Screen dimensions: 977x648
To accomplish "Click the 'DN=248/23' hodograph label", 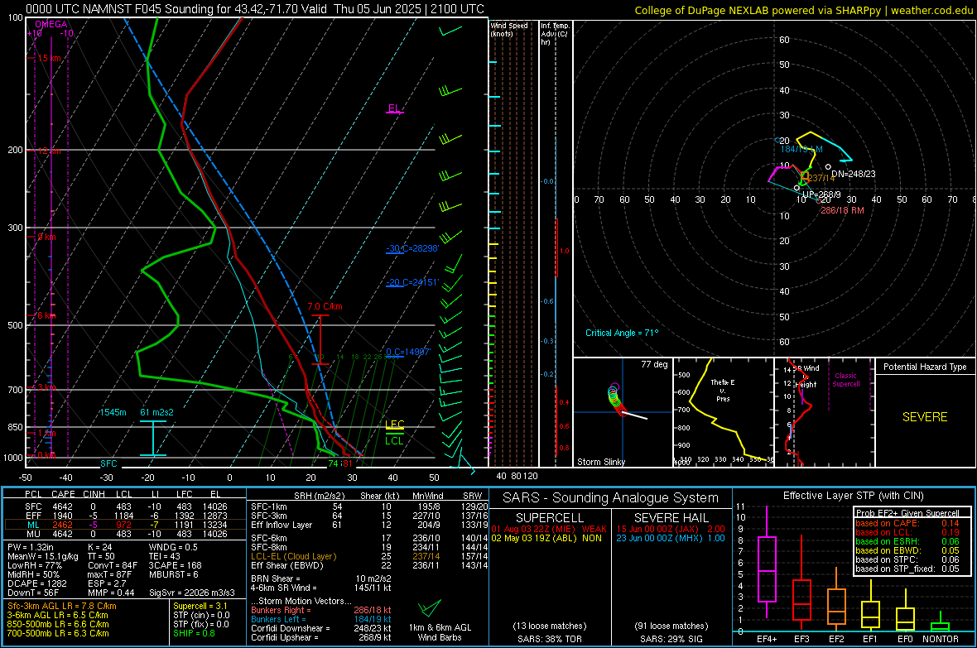I will [853, 174].
